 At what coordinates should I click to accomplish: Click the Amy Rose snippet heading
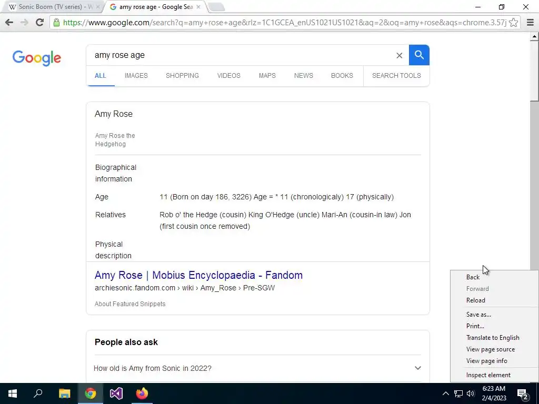(114, 114)
